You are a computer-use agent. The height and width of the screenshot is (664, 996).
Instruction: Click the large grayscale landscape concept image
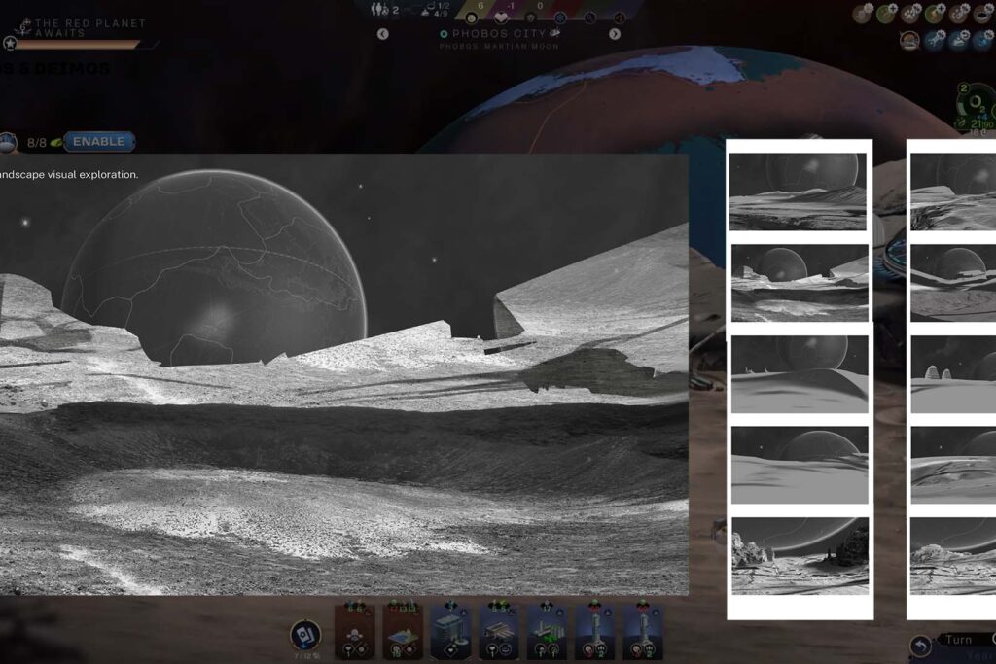pyautogui.click(x=343, y=374)
